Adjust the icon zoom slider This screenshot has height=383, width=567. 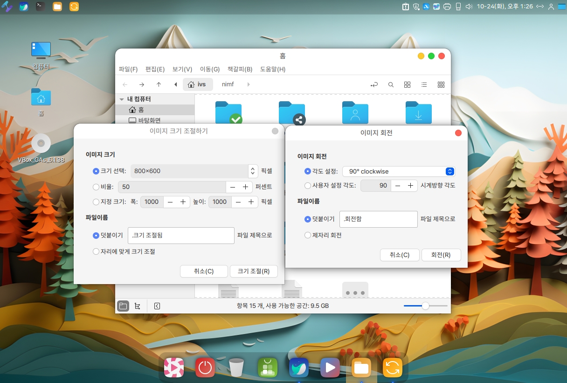(x=425, y=306)
